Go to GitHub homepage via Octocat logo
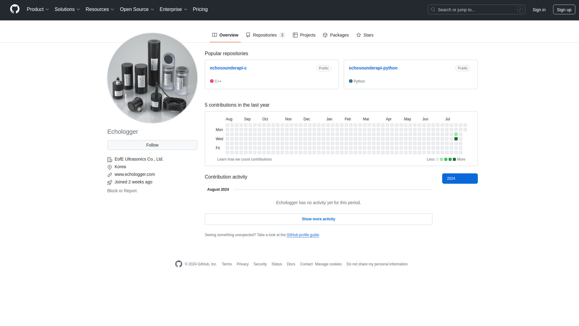Viewport: 579px width, 326px height. click(x=15, y=9)
